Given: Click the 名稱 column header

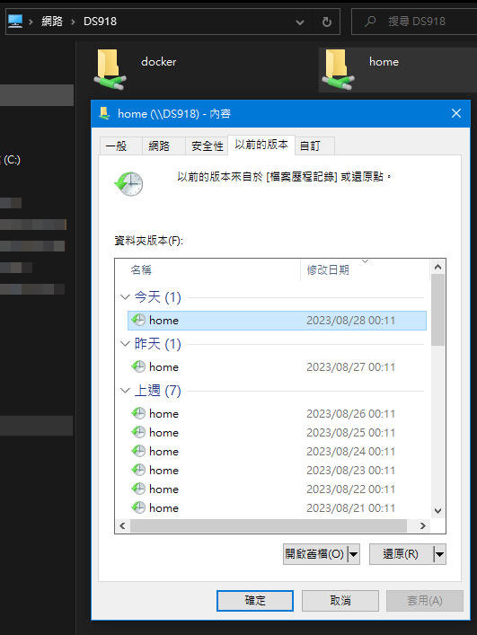Looking at the screenshot, I should tap(208, 269).
